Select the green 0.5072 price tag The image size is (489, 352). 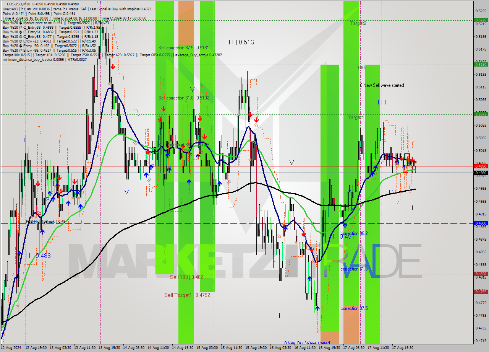coord(480,114)
